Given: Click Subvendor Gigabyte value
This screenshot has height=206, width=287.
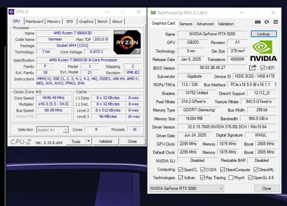Looking at the screenshot, I should tap(195, 76).
